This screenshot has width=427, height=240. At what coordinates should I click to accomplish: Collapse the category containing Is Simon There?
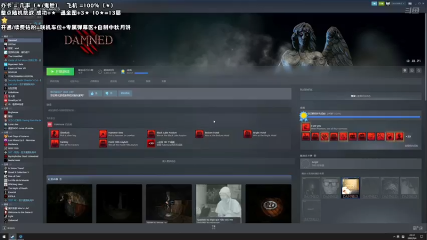coord(3,164)
